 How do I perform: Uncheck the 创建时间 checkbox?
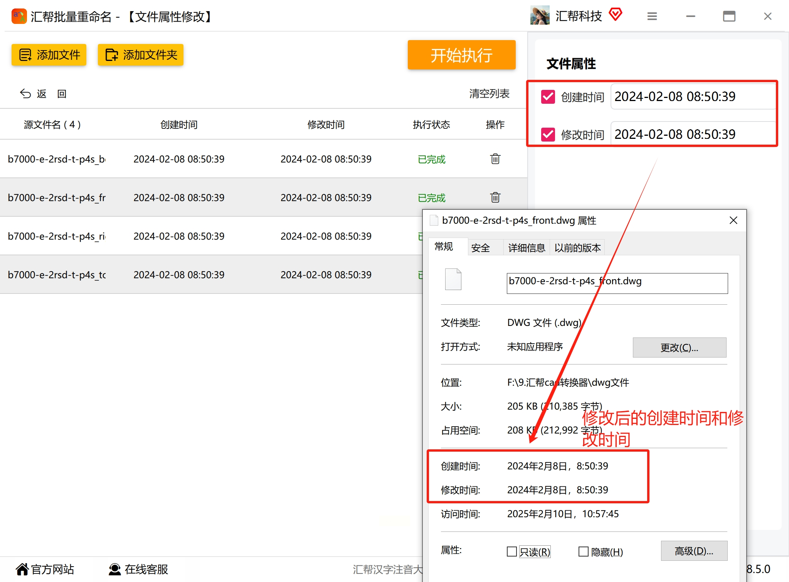click(548, 97)
